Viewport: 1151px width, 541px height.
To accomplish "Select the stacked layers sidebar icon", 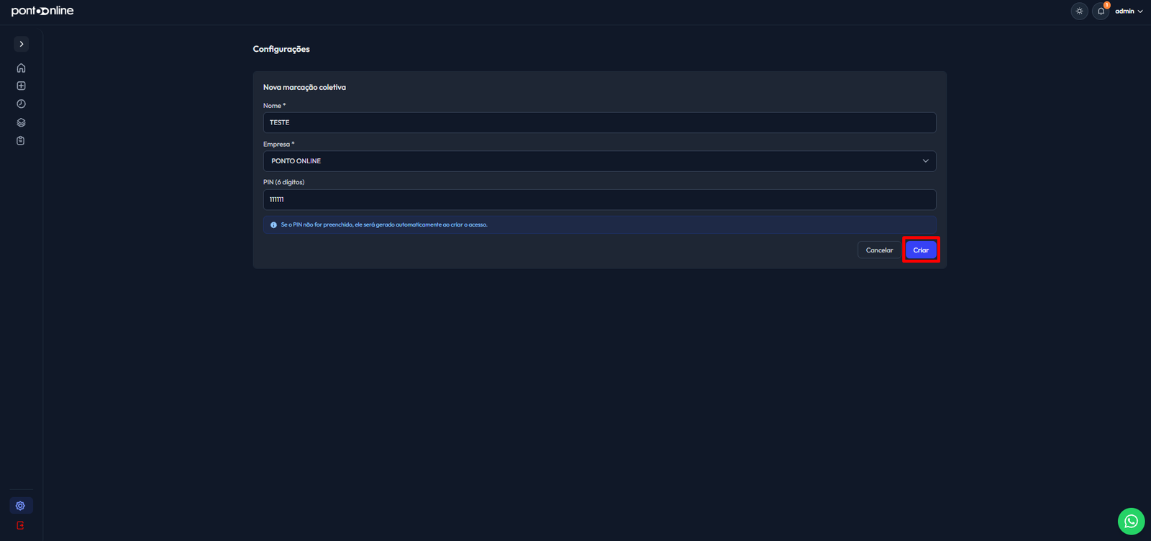I will click(x=21, y=122).
